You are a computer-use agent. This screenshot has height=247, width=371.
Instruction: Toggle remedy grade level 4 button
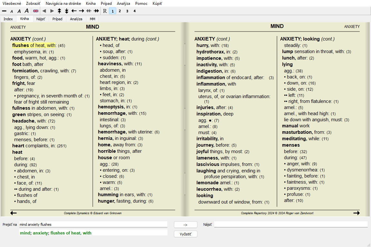coord(135,11)
